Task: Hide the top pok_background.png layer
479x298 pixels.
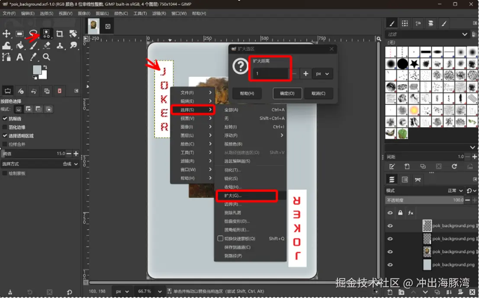Action: pos(390,226)
